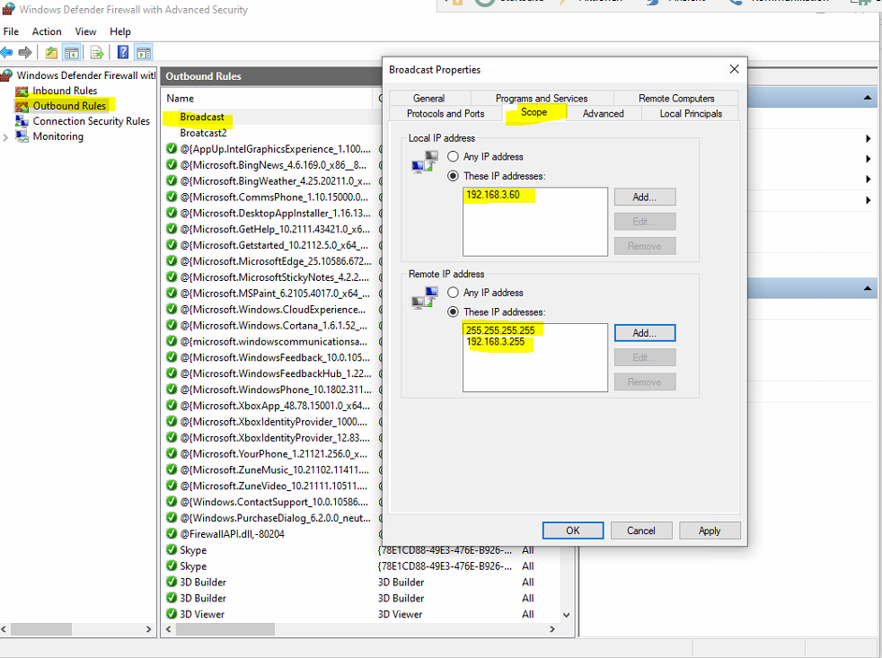Click green check icon beside Microsoft.MSPaint rule
Image resolution: width=882 pixels, height=658 pixels.
(x=172, y=293)
